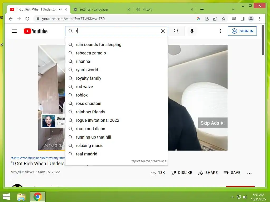
Task: Click the DISLIKE button
Action: [x=181, y=173]
